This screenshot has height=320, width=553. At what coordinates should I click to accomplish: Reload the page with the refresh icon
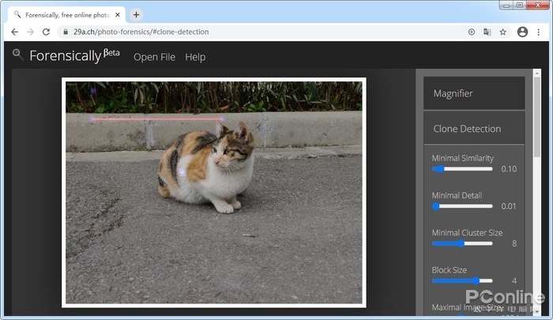tap(46, 32)
